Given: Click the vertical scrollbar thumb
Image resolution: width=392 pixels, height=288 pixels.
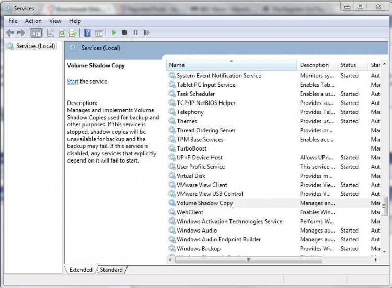Looking at the screenshot, I should (x=384, y=206).
